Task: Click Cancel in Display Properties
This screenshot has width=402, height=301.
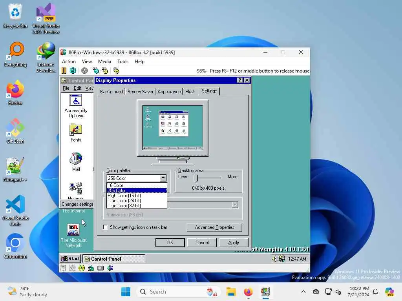Action: 202,242
